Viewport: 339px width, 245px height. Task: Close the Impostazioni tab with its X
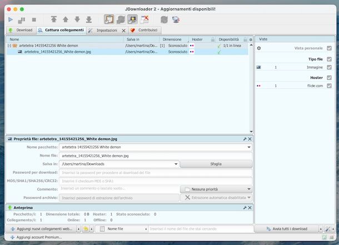[x=124, y=31]
